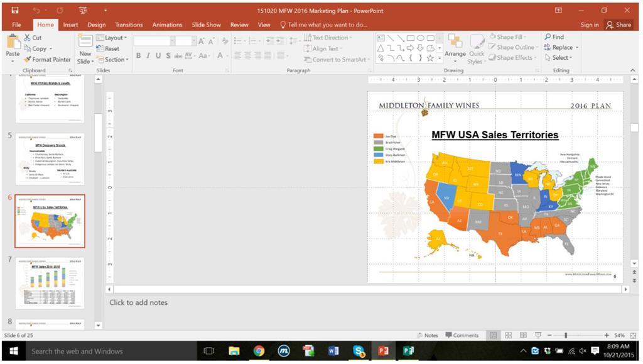Click the zoom slider handle

(x=566, y=335)
